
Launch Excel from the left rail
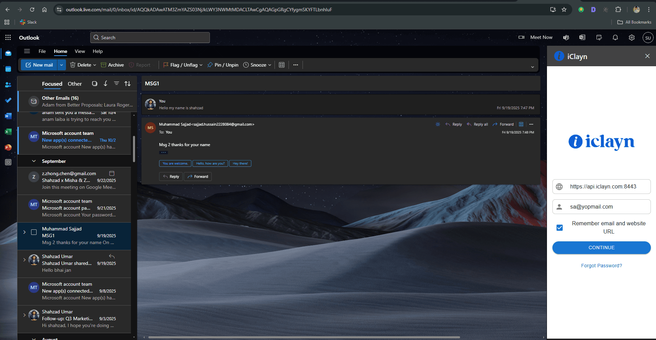tap(8, 132)
